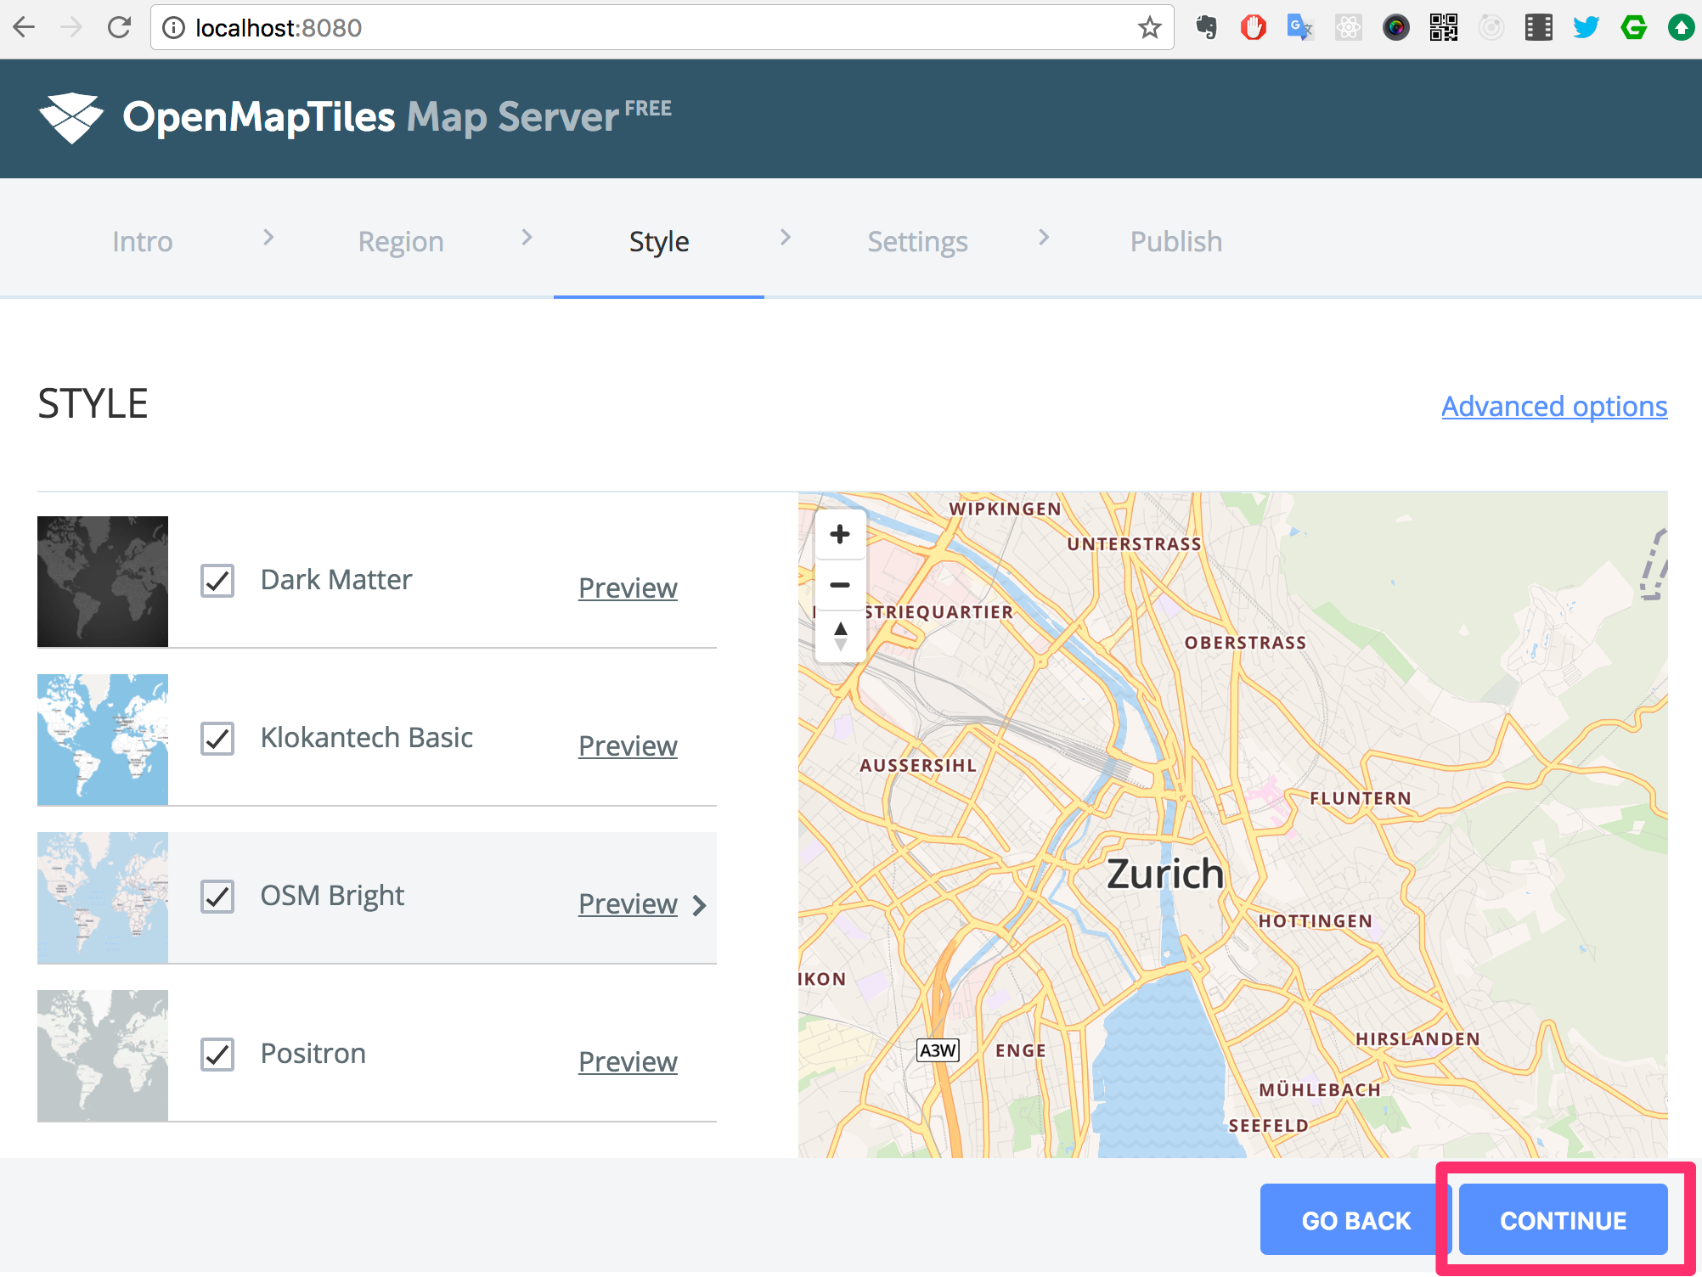The image size is (1702, 1277).
Task: Click the CONTINUE button
Action: click(1564, 1220)
